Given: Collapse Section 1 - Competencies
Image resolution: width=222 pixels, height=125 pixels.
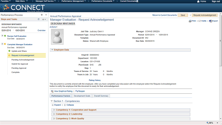Looking at the screenshot, I should tap(52, 101).
